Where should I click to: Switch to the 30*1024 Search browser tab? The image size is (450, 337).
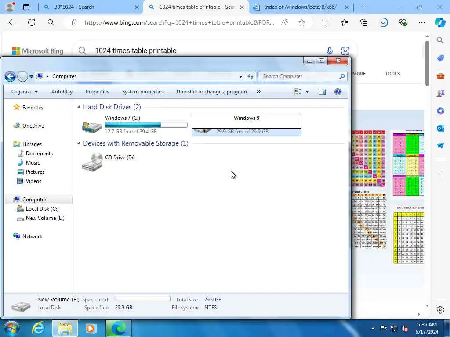point(91,7)
